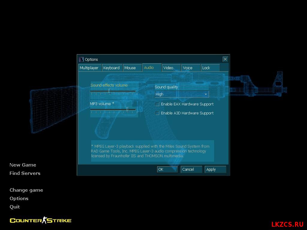Image resolution: width=307 pixels, height=230 pixels.
Task: Apply the audio settings
Action: [215, 170]
